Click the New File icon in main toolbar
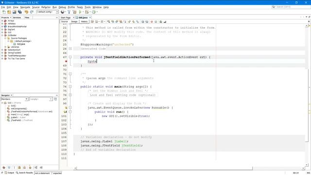This screenshot has height=175, width=311. pyautogui.click(x=4, y=12)
